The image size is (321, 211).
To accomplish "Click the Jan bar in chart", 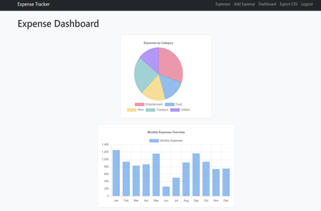I will click(116, 173).
